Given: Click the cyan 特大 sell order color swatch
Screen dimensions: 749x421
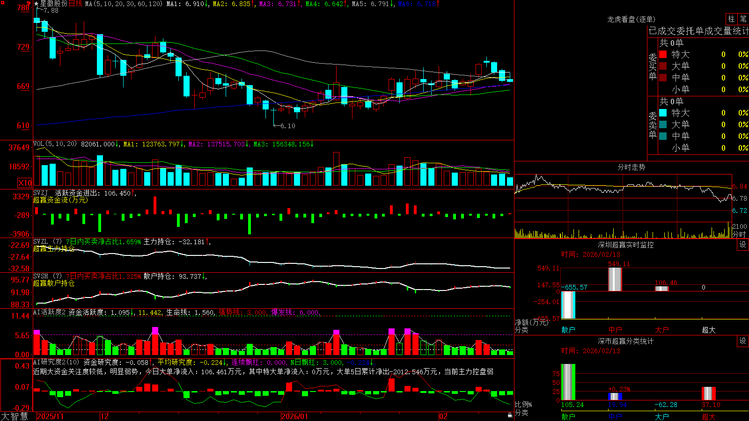Looking at the screenshot, I should [x=663, y=113].
